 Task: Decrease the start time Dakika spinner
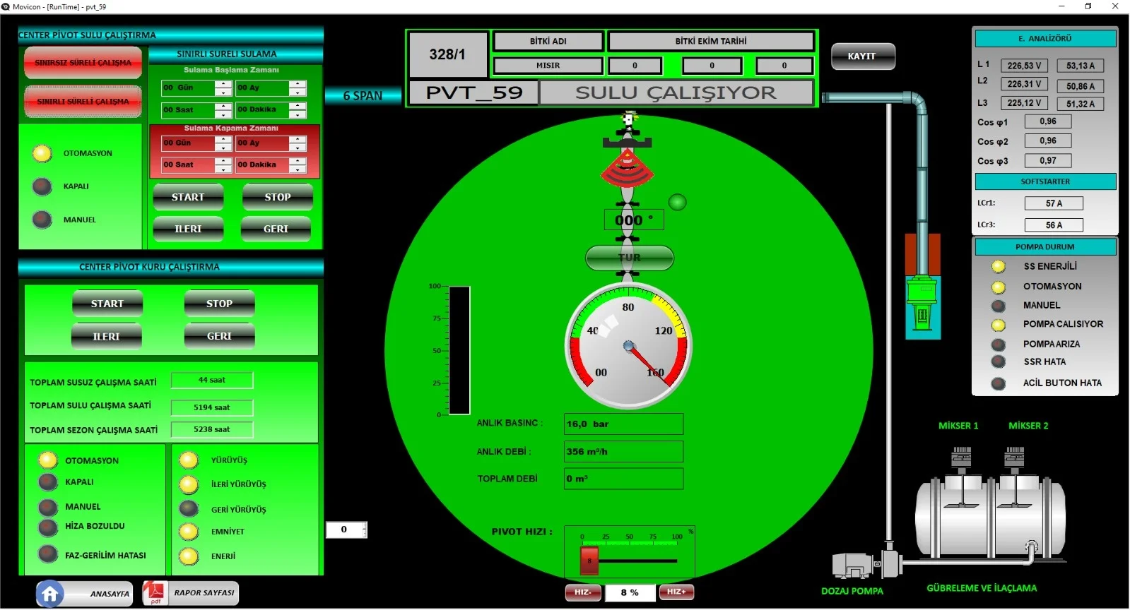point(298,114)
